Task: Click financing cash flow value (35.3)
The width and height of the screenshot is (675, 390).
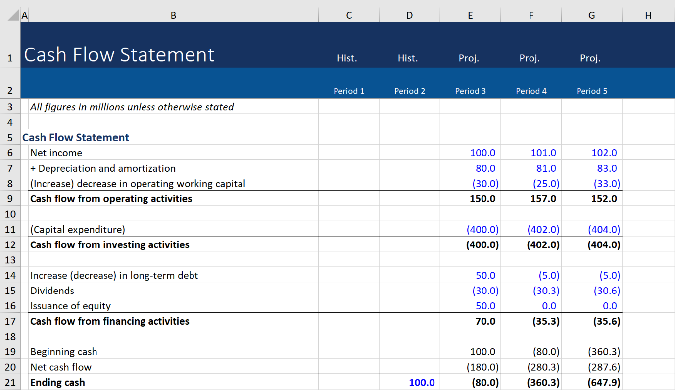Action: click(546, 321)
